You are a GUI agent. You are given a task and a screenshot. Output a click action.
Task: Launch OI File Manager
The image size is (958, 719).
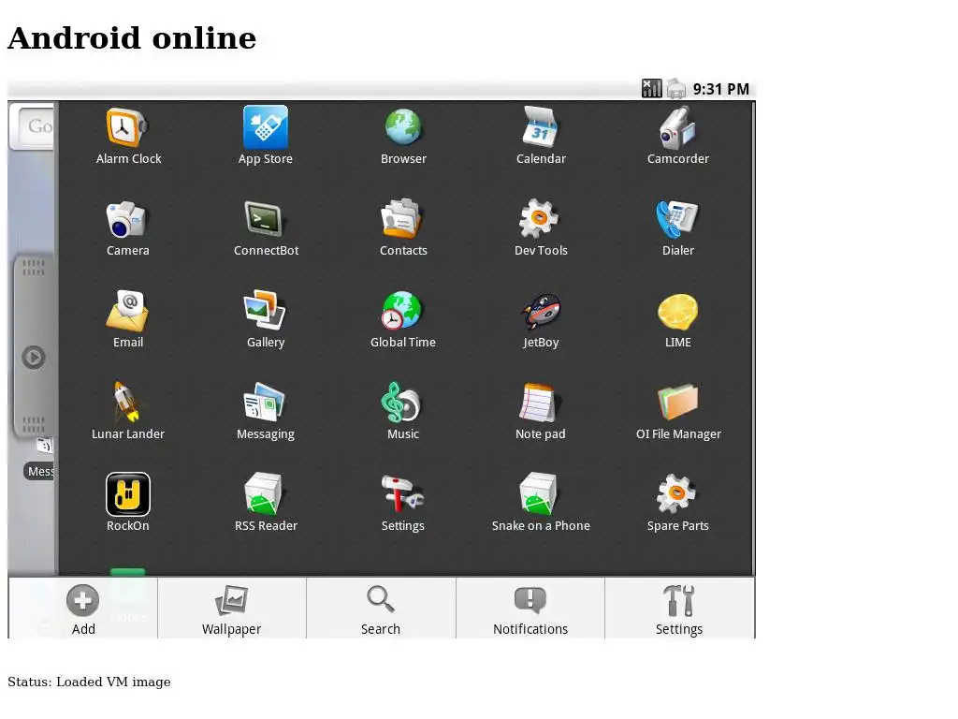click(x=678, y=411)
